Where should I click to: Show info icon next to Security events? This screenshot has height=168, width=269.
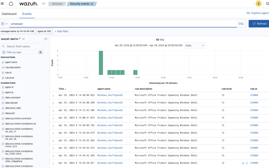(92, 4)
